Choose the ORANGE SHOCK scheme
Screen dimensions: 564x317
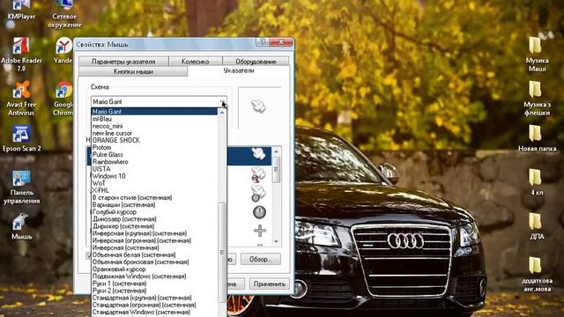tap(154, 140)
